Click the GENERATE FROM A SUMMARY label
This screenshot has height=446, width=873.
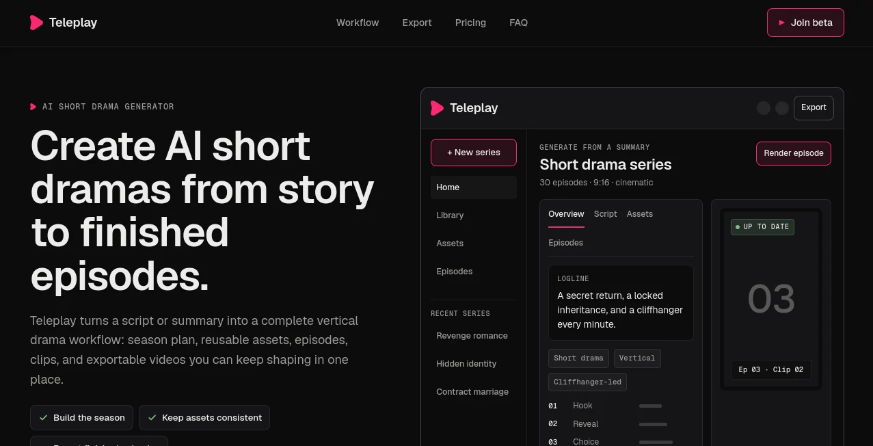coord(595,147)
